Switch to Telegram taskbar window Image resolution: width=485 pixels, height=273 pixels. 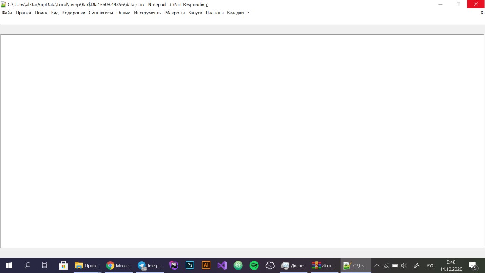tap(150, 265)
